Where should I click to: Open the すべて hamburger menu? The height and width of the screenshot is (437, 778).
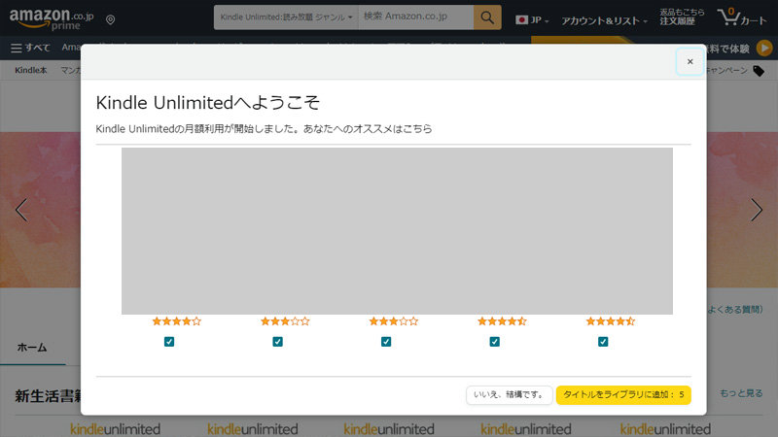click(30, 48)
